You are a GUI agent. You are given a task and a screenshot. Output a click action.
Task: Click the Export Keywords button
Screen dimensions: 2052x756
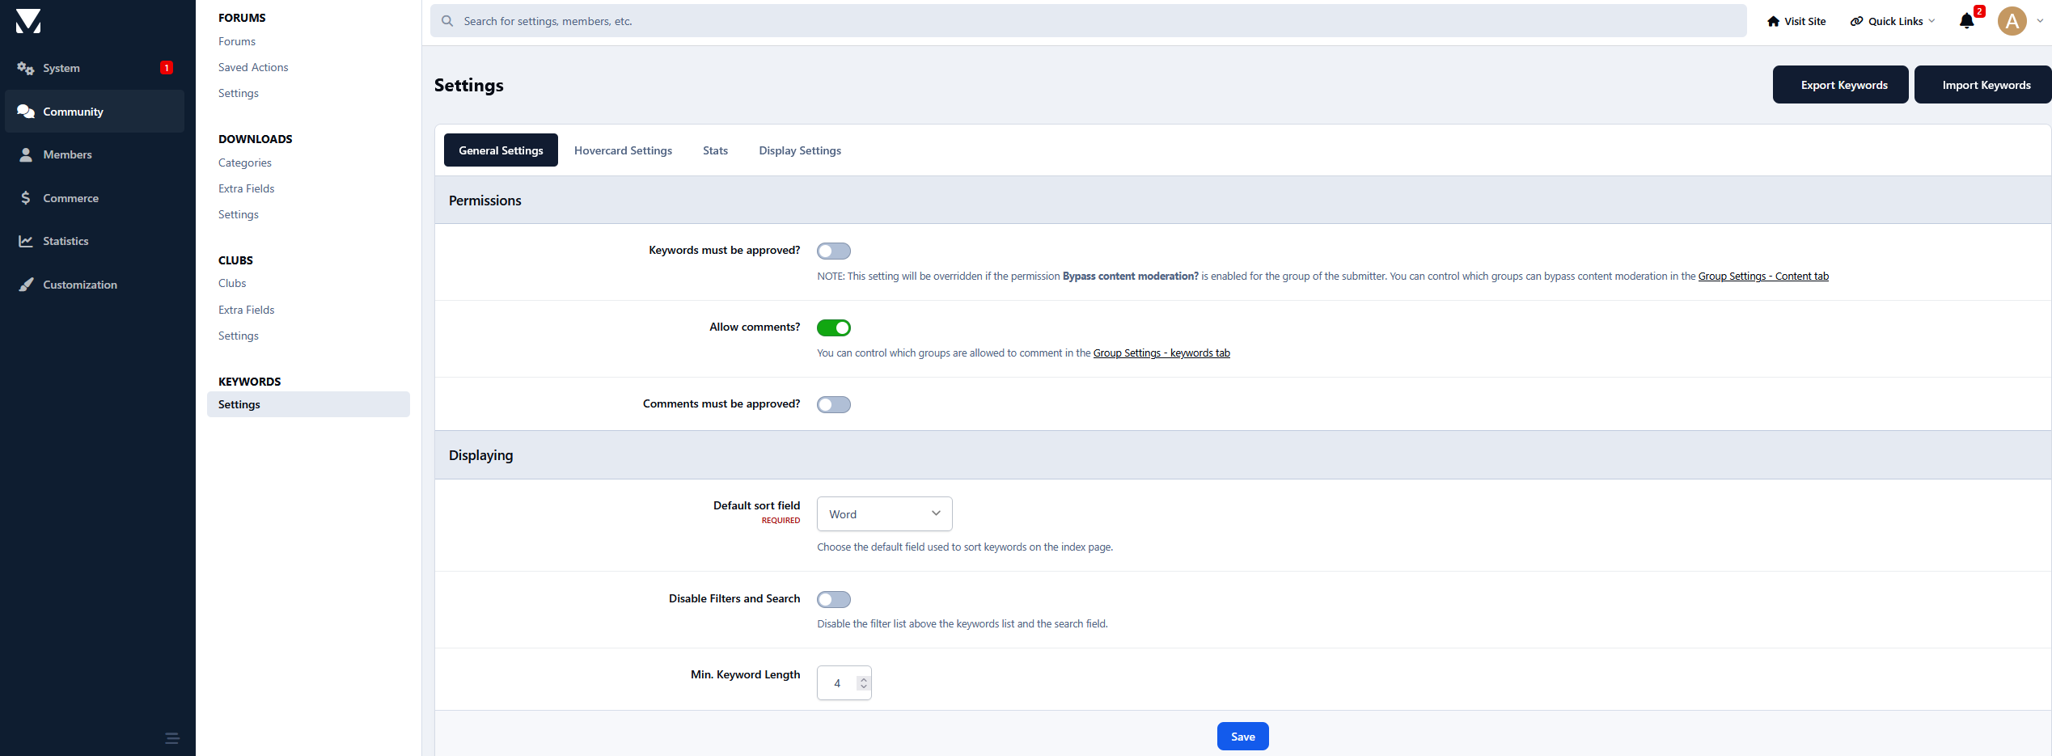tap(1843, 85)
